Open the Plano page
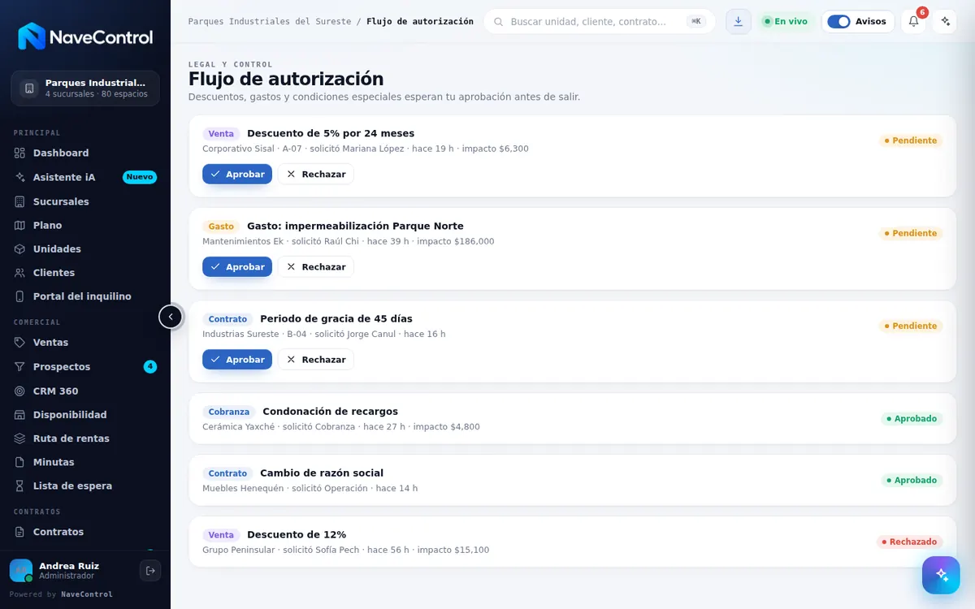 [85, 225]
